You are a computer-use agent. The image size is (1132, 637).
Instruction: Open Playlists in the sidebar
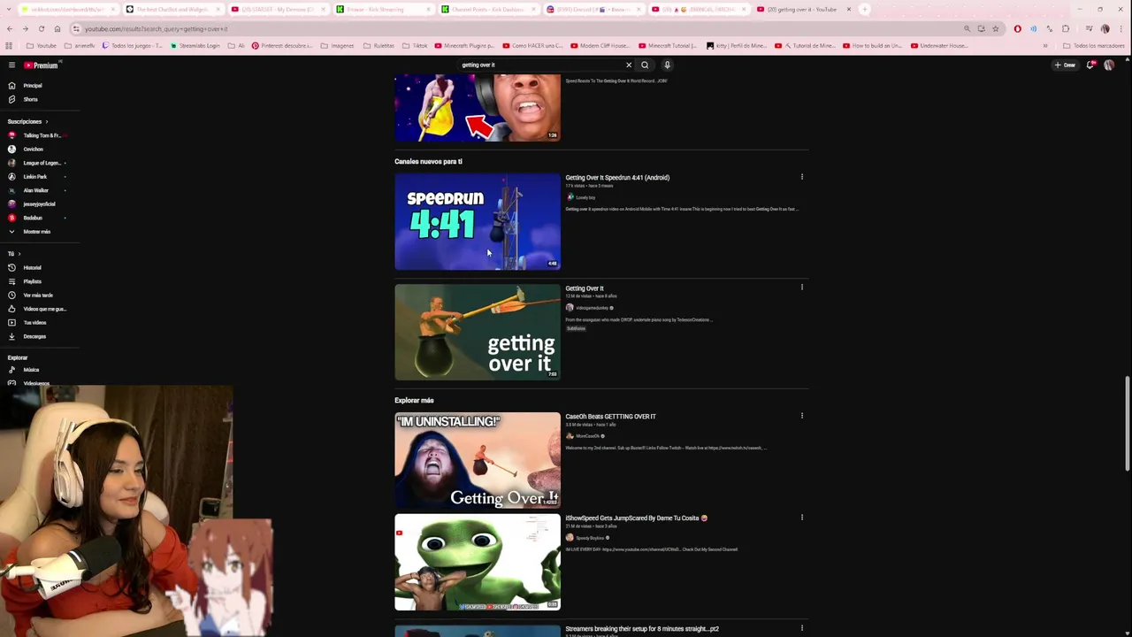click(x=32, y=281)
